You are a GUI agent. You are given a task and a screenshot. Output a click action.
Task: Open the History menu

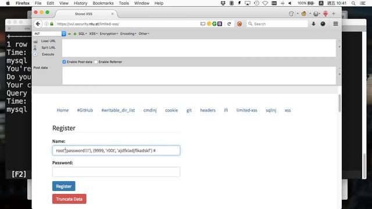pos(80,3)
